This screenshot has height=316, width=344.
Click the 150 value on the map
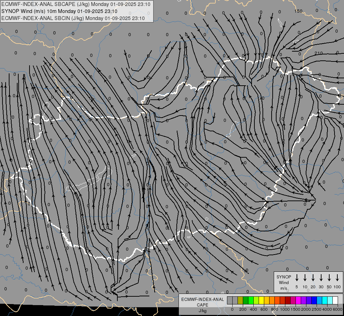(x=298, y=11)
